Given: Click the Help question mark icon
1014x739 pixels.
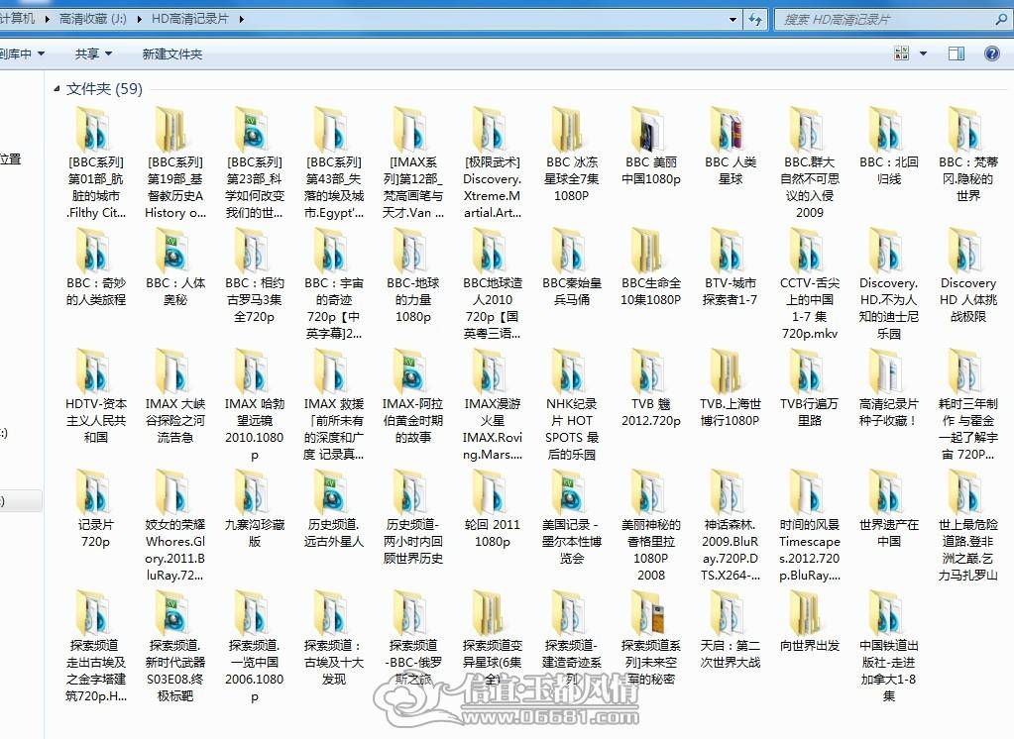Looking at the screenshot, I should (x=991, y=53).
